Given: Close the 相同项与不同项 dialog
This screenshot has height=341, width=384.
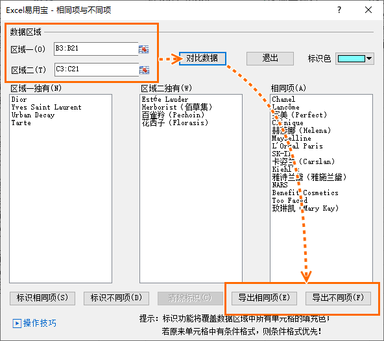Looking at the screenshot, I should click(x=368, y=10).
